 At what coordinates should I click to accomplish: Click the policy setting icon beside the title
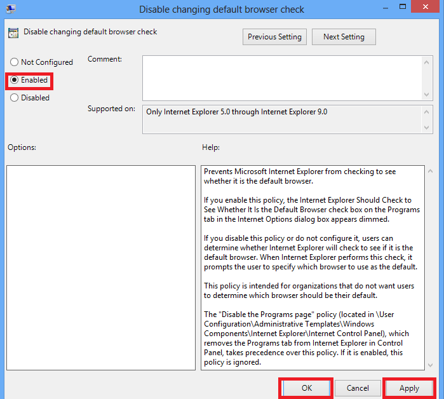13,33
